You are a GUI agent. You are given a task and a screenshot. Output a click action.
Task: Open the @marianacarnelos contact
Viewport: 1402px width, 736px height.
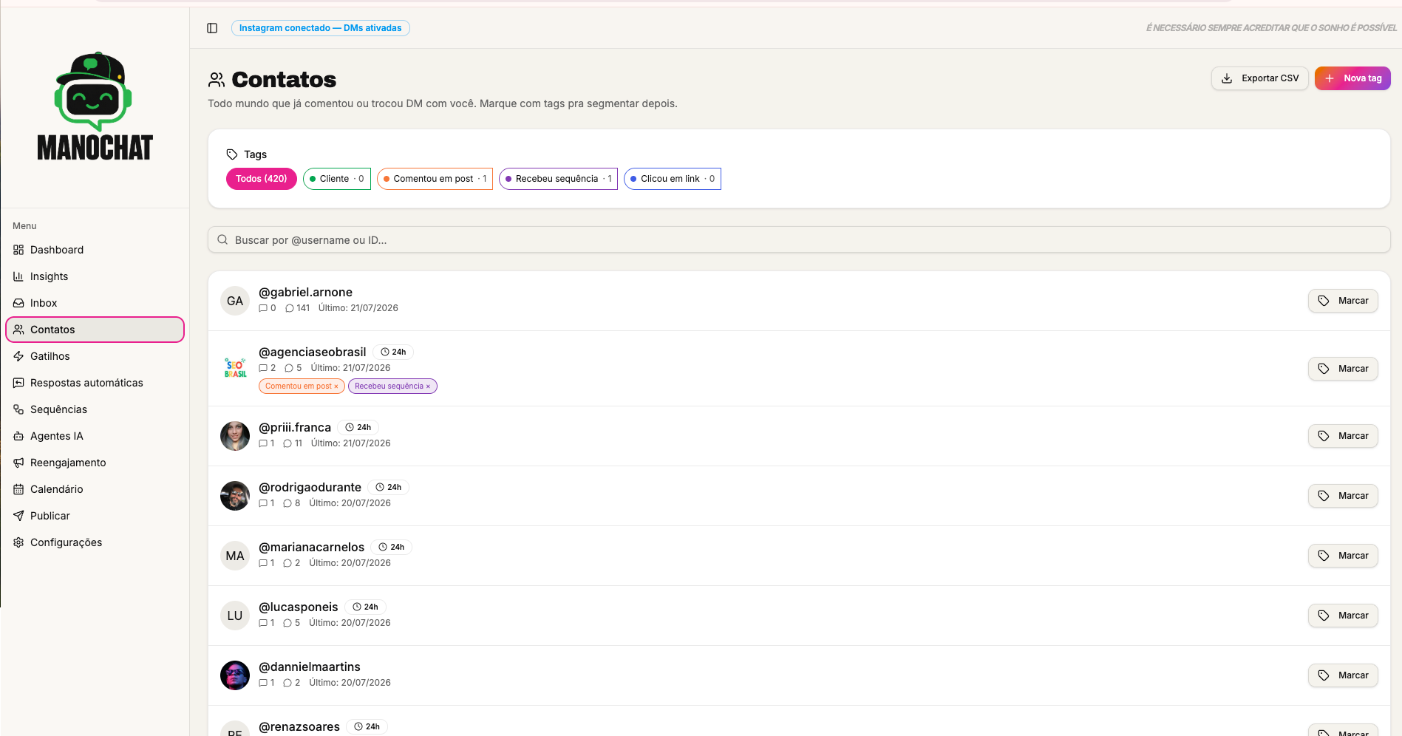311,548
